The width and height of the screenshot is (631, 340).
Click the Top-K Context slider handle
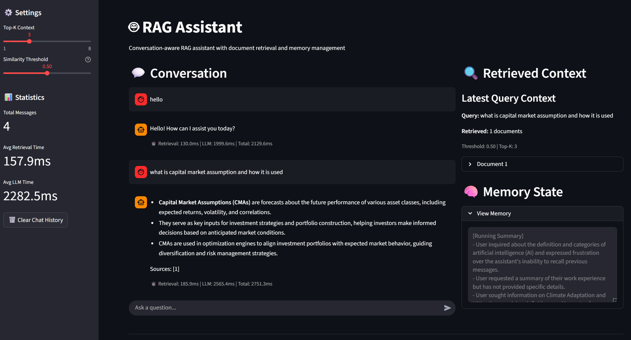(29, 41)
